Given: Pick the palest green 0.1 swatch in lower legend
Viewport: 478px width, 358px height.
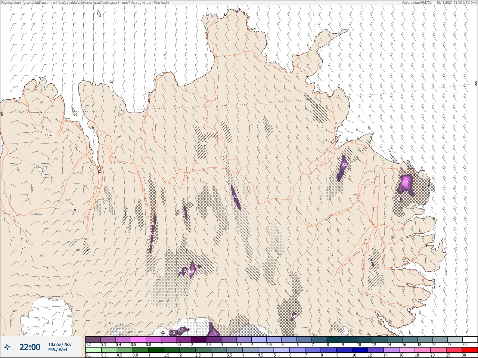Looking at the screenshot, I should [x=93, y=350].
